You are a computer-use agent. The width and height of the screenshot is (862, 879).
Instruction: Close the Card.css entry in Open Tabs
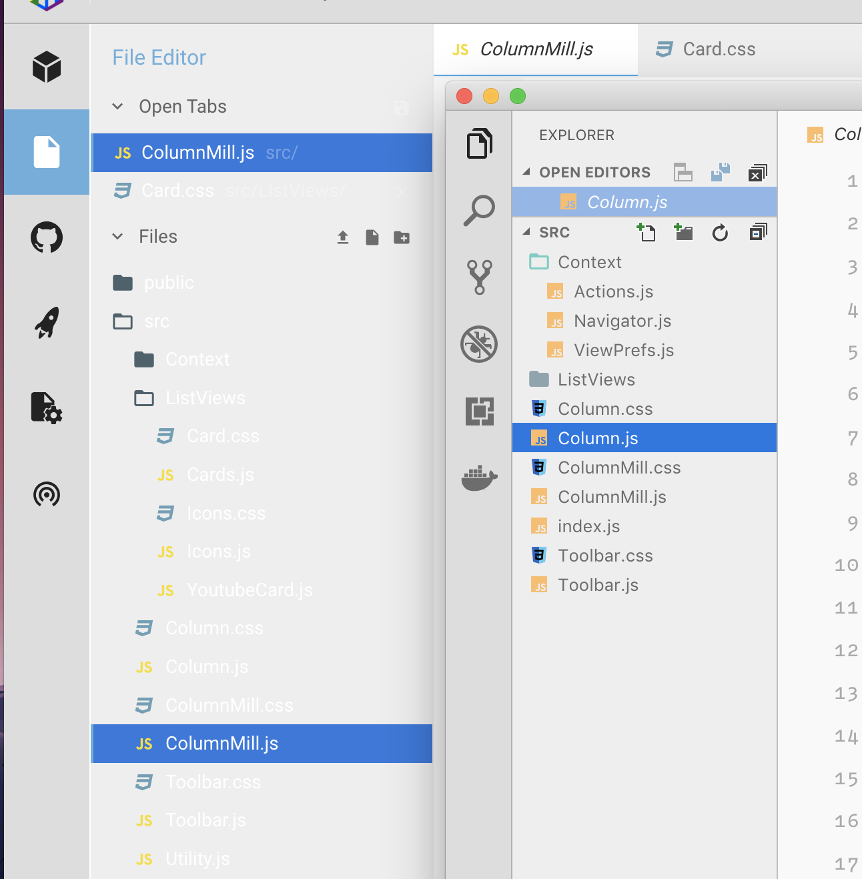pyautogui.click(x=401, y=192)
